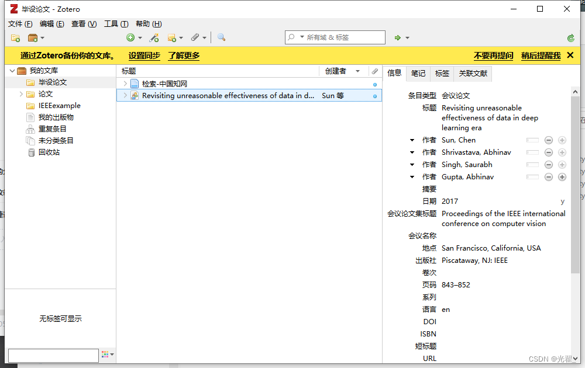Viewport: 585px width, 368px height.
Task: Open the Add Attachment dropdown arrow
Action: point(204,38)
